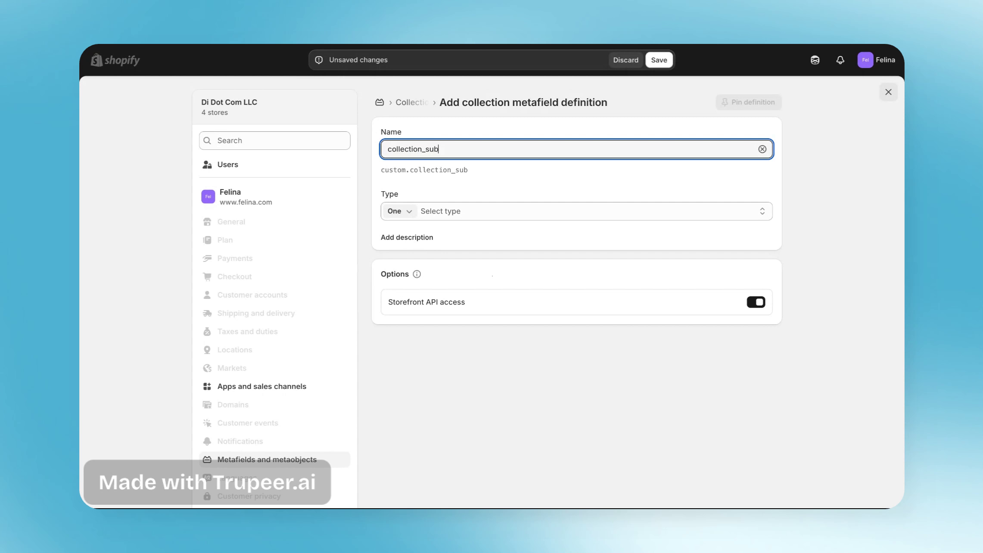Image resolution: width=983 pixels, height=553 pixels.
Task: Open notifications bell in the top bar
Action: tap(840, 60)
